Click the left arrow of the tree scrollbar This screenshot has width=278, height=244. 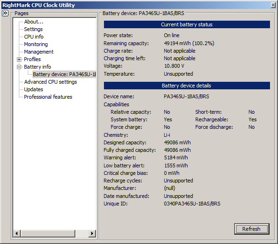tap(16, 233)
